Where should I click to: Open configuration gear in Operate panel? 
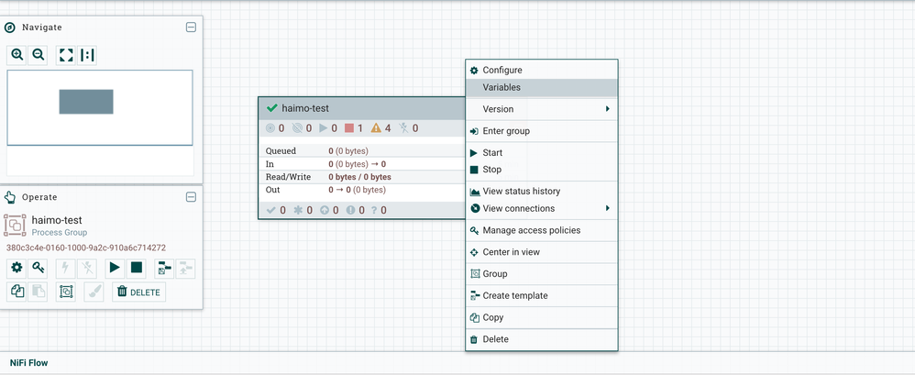coord(17,268)
